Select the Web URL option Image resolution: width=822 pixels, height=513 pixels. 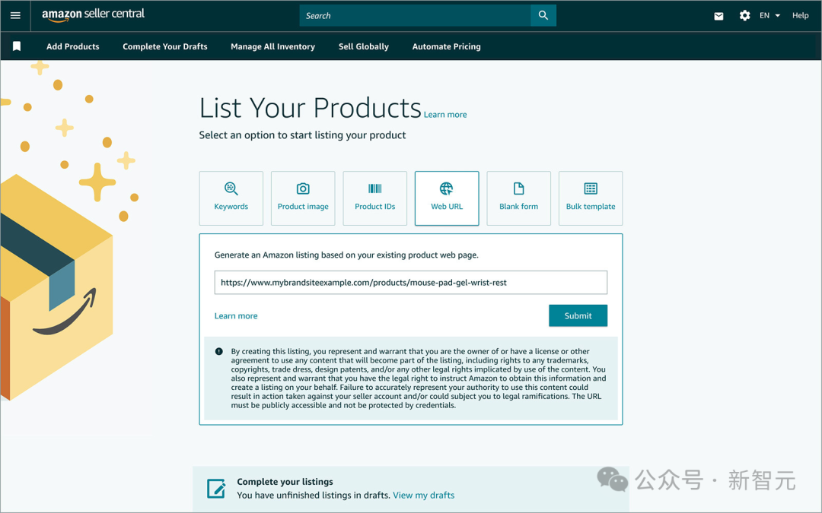point(447,198)
